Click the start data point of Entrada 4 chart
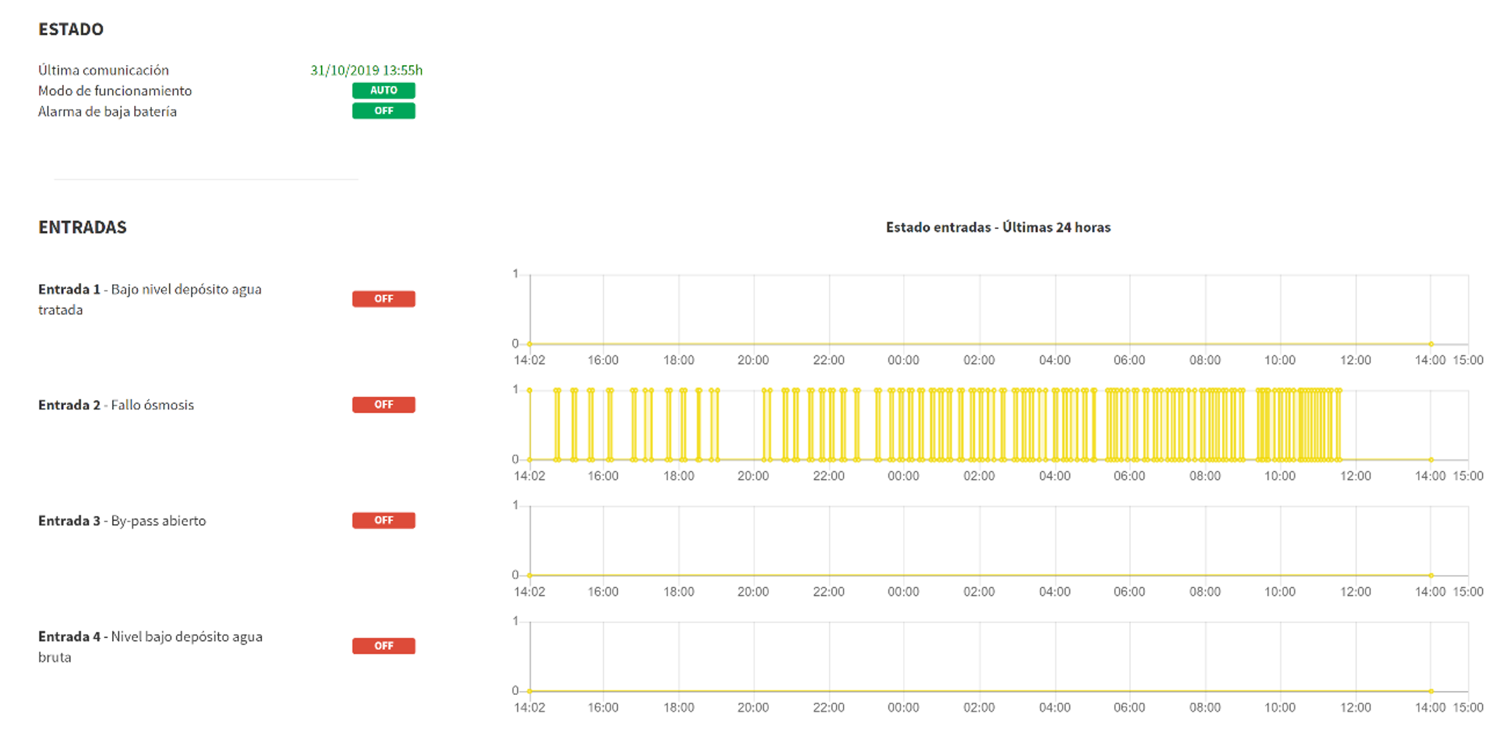 [x=530, y=691]
